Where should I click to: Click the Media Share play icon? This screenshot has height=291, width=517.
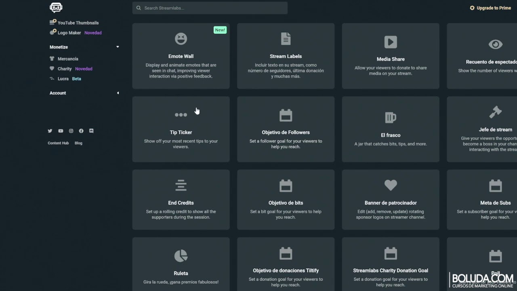point(391,42)
